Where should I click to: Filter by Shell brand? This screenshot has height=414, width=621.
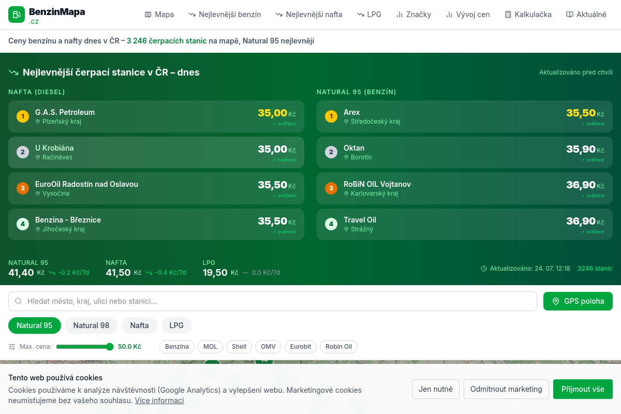coord(239,347)
